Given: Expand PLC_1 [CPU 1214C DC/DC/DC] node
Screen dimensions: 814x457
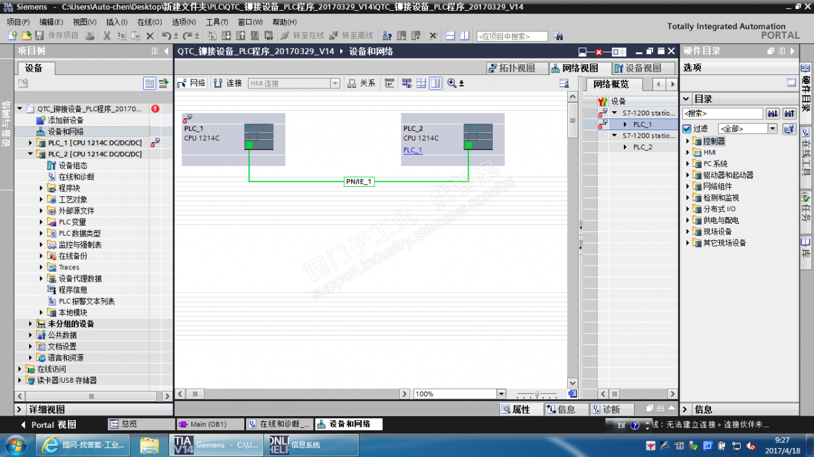Looking at the screenshot, I should [30, 143].
